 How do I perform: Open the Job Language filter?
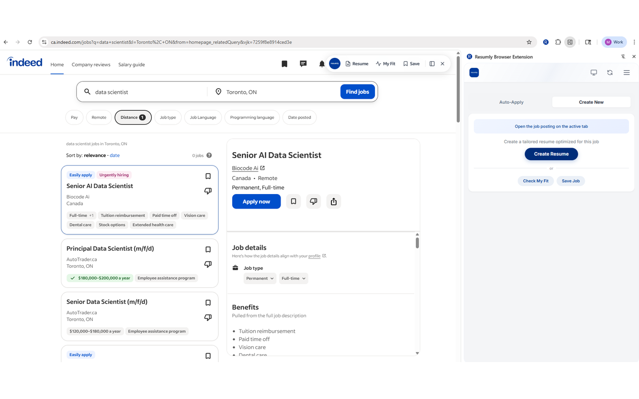[203, 117]
